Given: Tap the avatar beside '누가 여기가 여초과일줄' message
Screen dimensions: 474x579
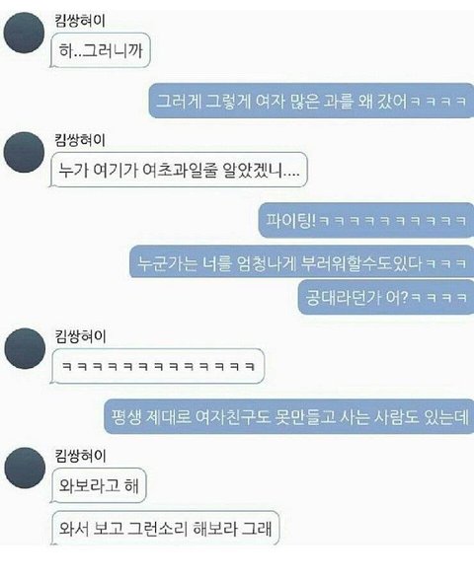Looking at the screenshot, I should point(24,152).
